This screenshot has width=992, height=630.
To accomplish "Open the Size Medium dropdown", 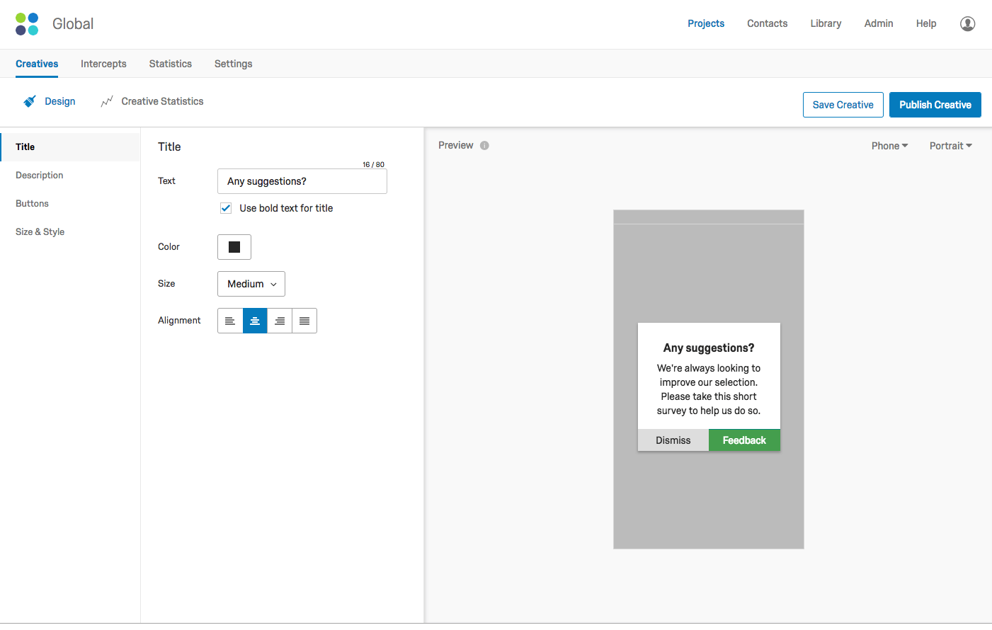I will (251, 284).
